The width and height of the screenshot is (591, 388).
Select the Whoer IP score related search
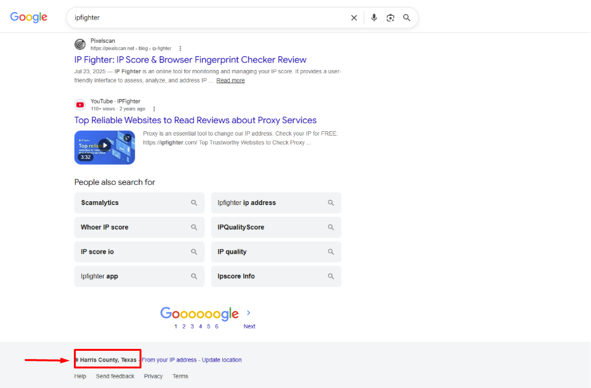139,227
